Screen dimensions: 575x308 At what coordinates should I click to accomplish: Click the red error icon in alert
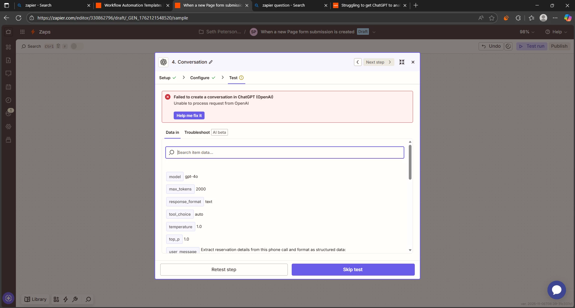[168, 97]
